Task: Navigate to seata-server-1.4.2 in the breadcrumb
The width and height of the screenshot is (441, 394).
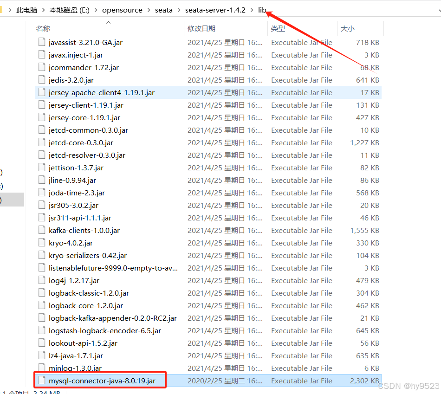Action: (x=215, y=10)
